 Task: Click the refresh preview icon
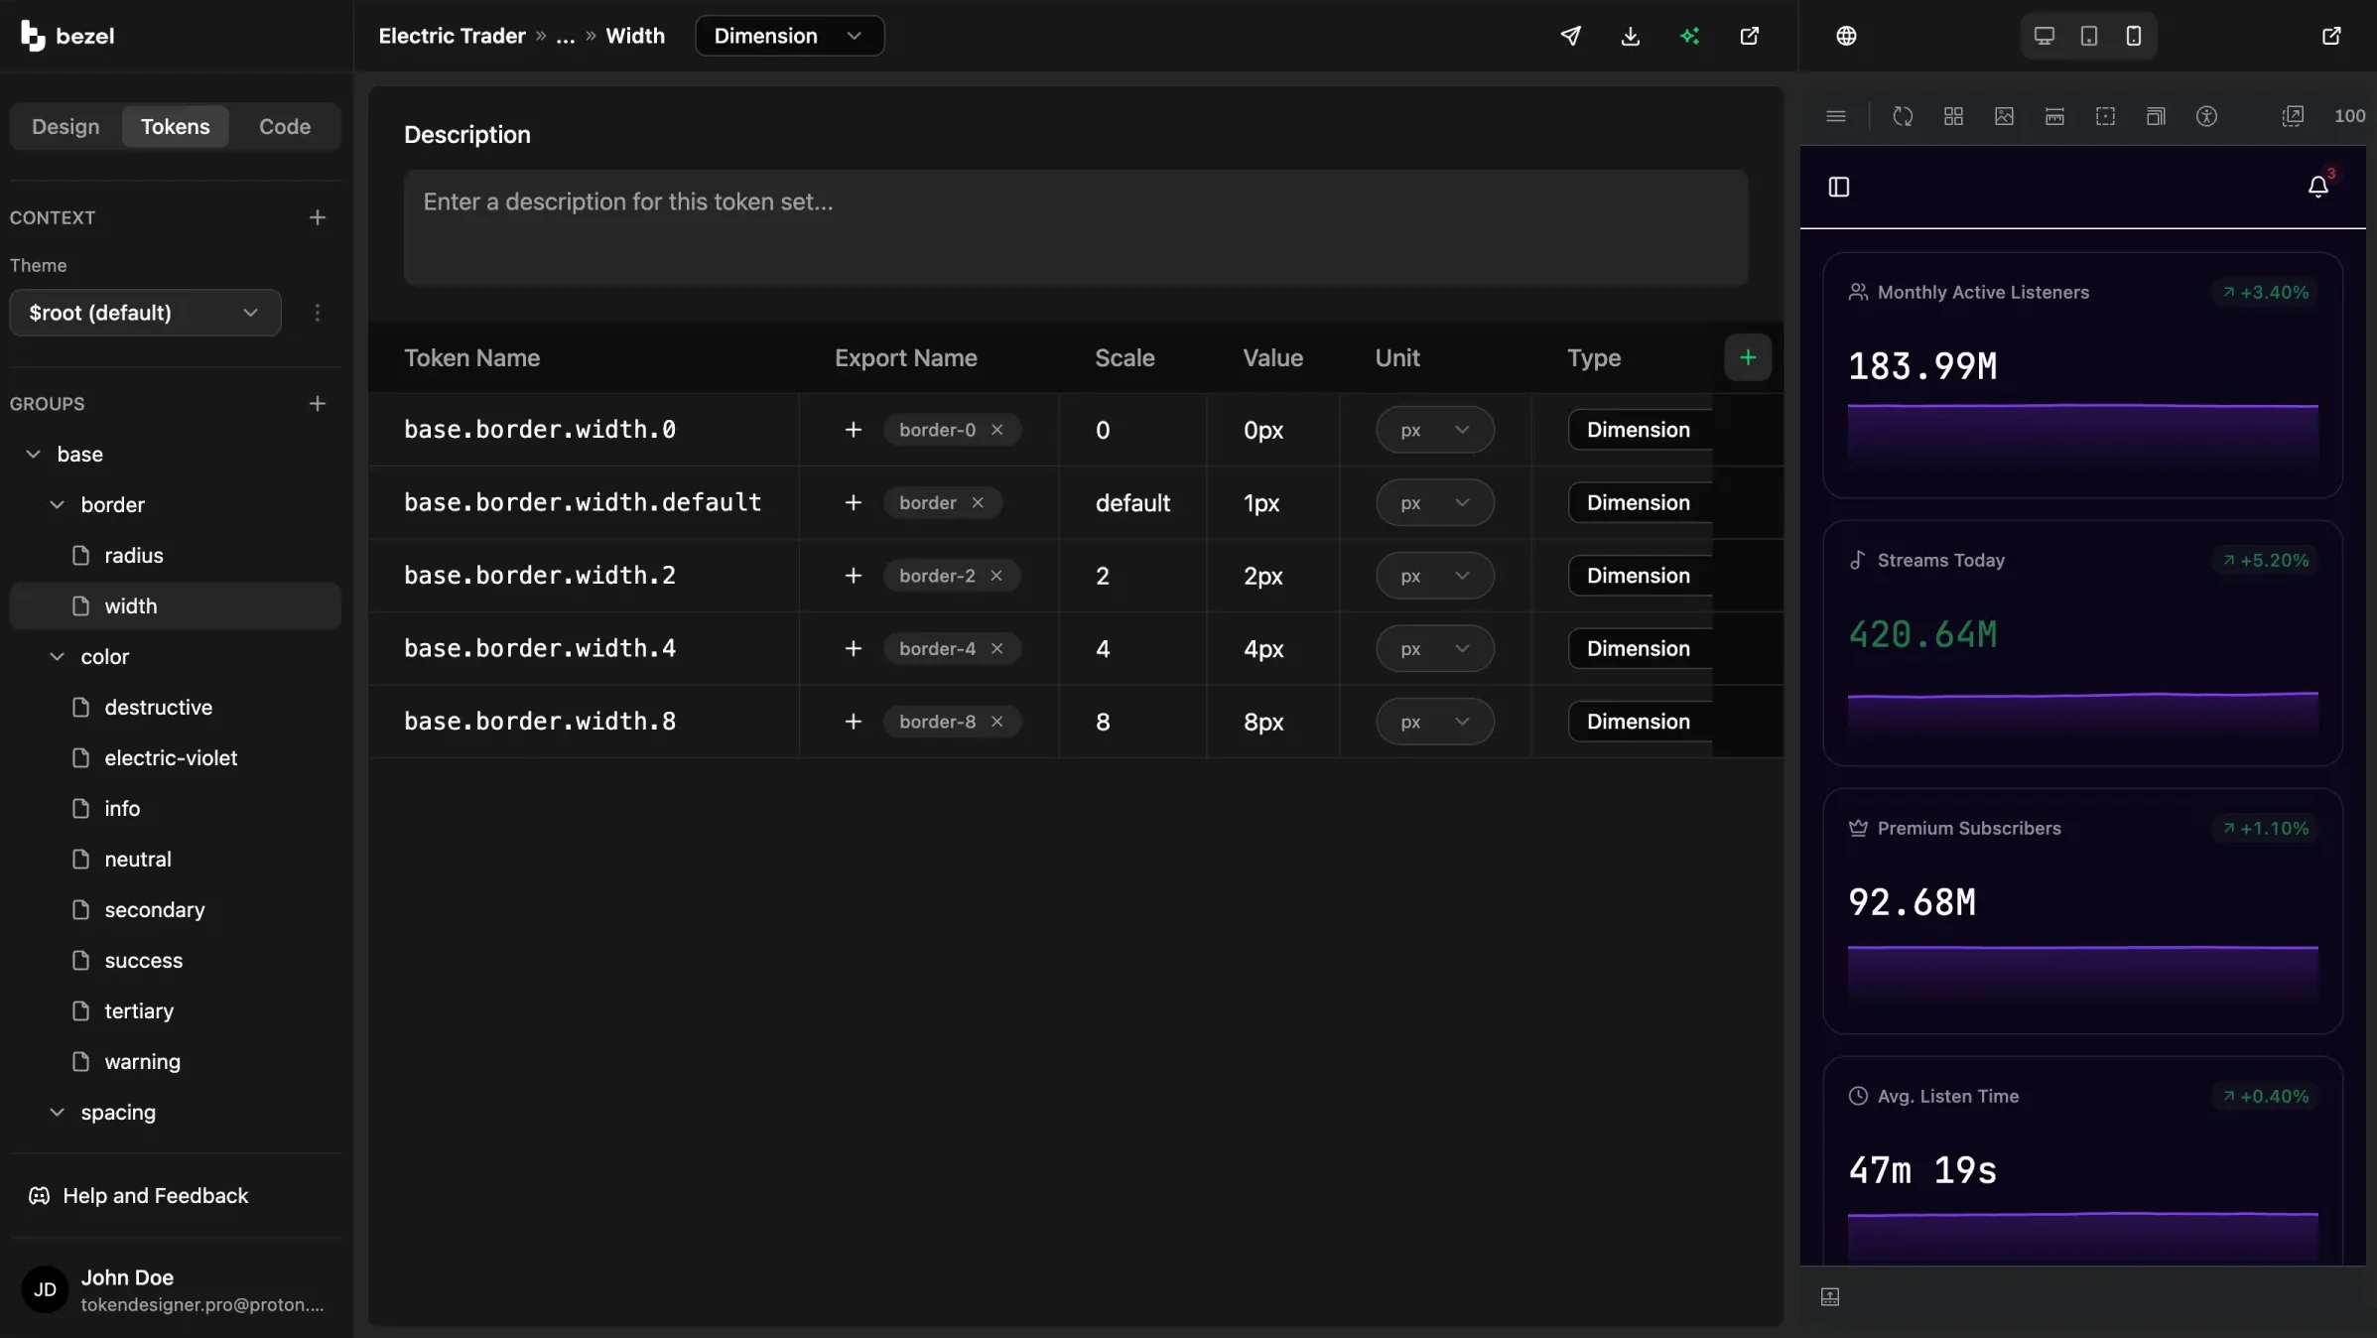point(1902,116)
